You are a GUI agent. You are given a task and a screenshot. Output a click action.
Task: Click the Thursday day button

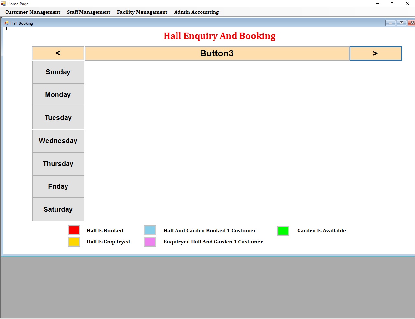58,164
